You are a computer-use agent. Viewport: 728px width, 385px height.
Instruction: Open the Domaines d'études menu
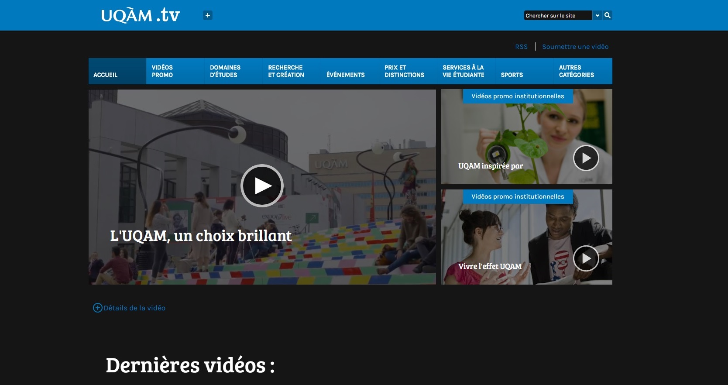coord(234,71)
